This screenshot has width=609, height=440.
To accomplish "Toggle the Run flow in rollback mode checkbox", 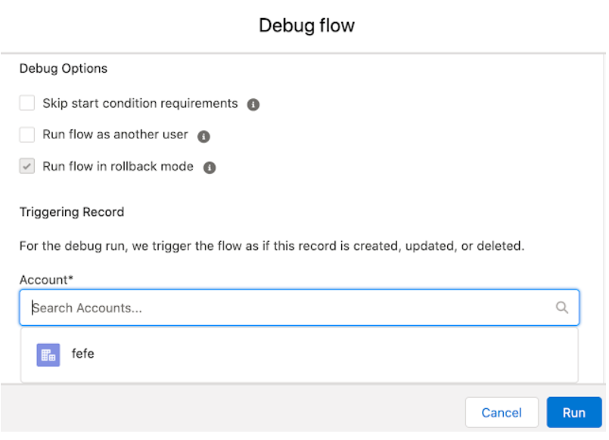I will tap(26, 166).
